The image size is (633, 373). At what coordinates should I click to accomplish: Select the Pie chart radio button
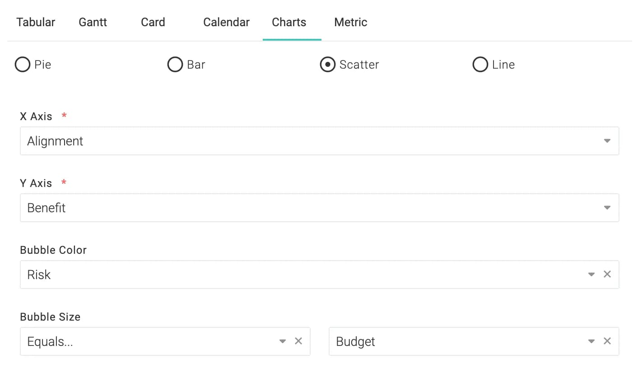click(23, 65)
